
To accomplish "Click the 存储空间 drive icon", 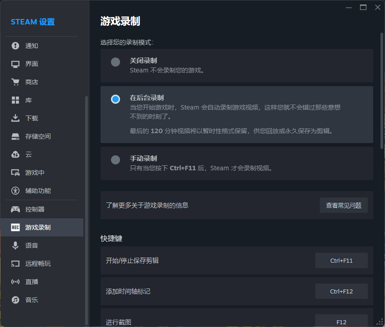I will pos(15,136).
